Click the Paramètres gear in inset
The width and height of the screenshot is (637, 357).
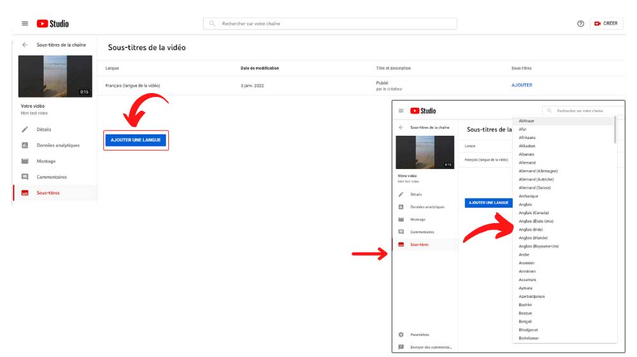click(x=401, y=335)
